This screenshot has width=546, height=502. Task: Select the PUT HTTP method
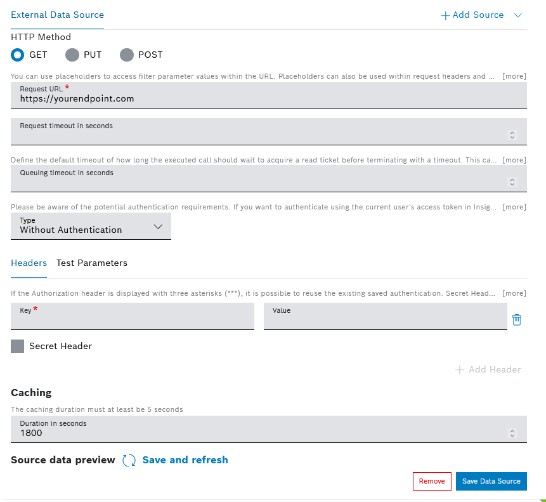tap(72, 55)
